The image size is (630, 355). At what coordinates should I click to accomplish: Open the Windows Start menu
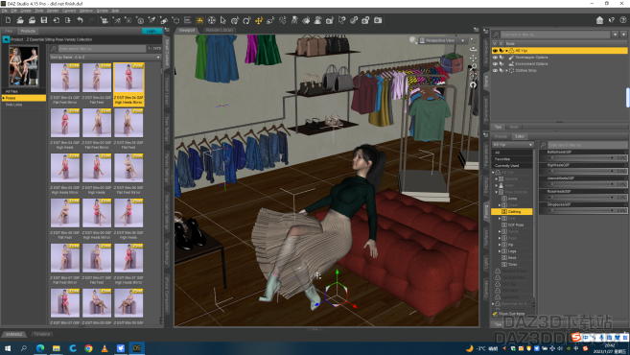8,348
